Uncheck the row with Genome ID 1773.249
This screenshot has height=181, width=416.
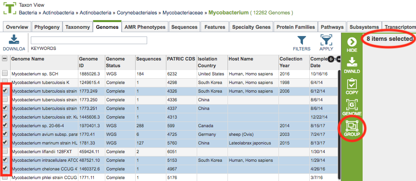click(5, 91)
